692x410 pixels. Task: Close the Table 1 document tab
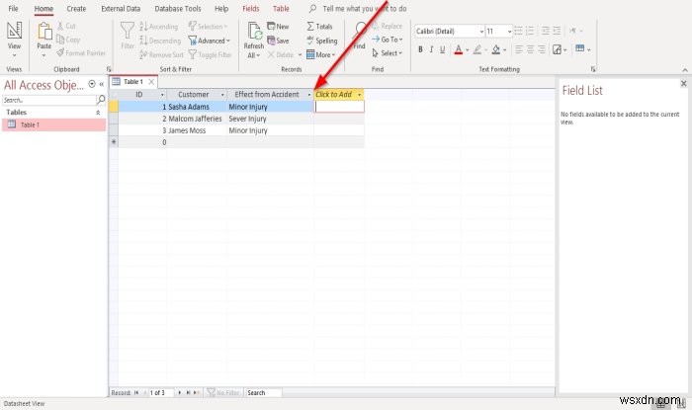(x=151, y=82)
